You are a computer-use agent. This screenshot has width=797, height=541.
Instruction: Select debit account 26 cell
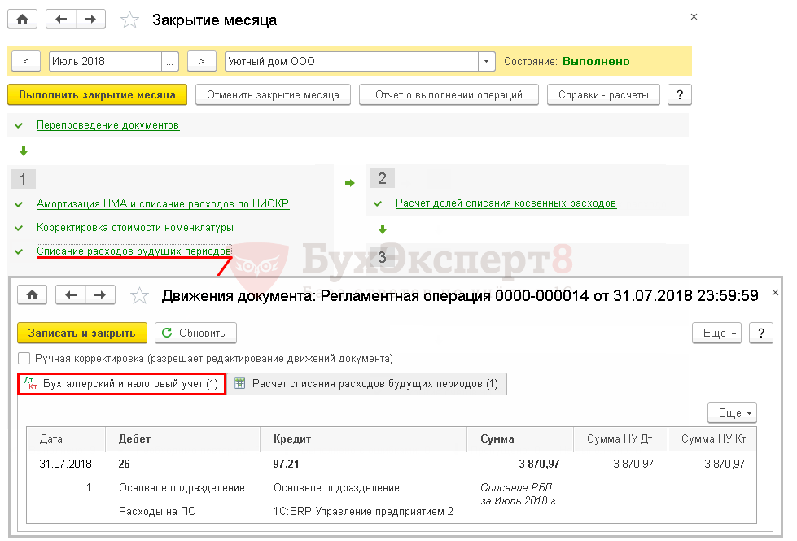coord(124,464)
